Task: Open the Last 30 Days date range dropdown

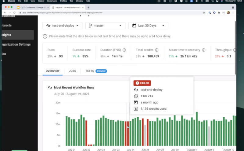Action: (148, 26)
